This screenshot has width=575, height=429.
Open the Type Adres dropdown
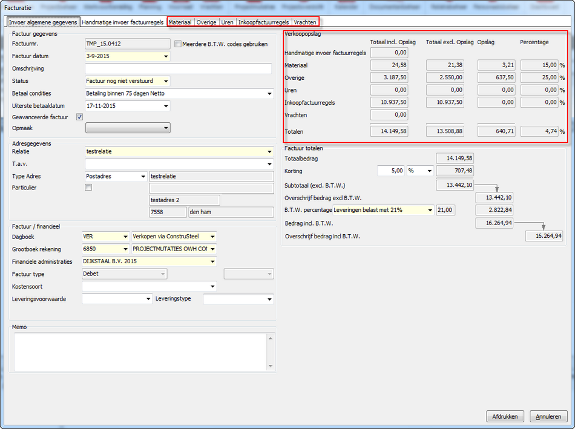tap(143, 176)
